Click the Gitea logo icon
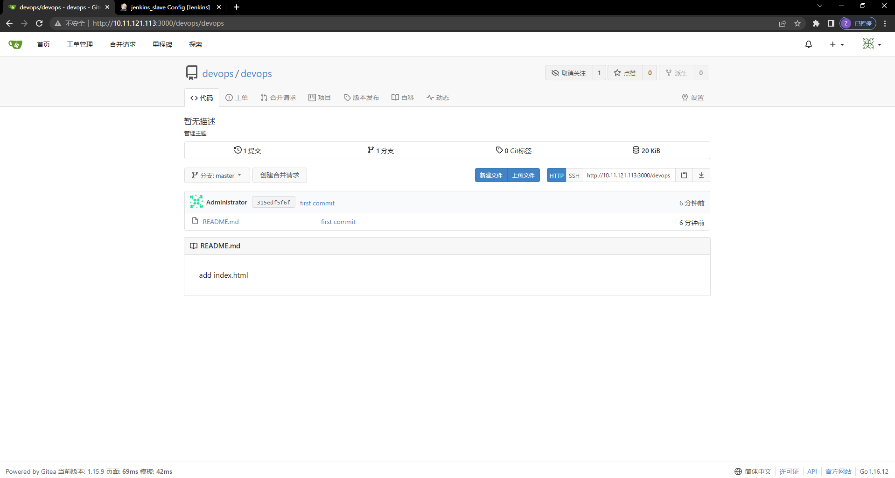Image resolution: width=895 pixels, height=478 pixels. coord(15,44)
